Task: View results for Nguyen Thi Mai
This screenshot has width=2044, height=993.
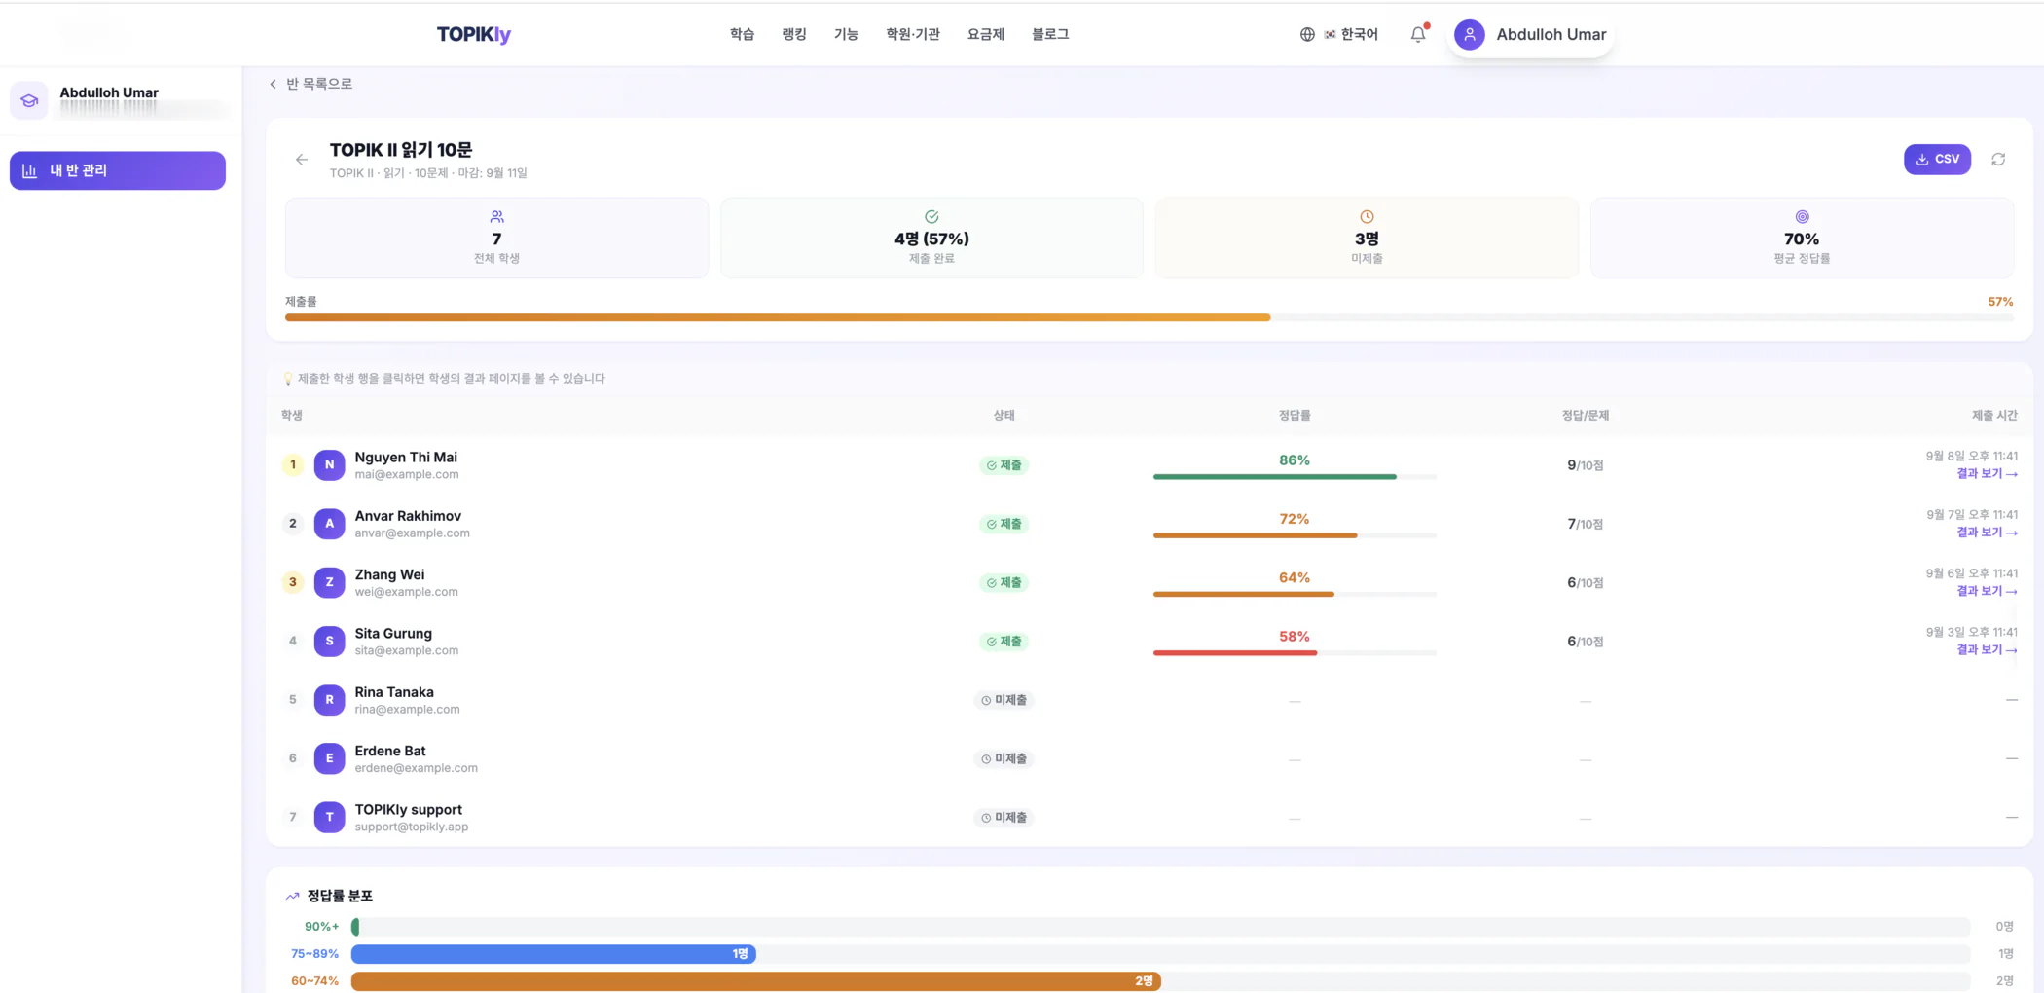Action: pyautogui.click(x=1987, y=474)
